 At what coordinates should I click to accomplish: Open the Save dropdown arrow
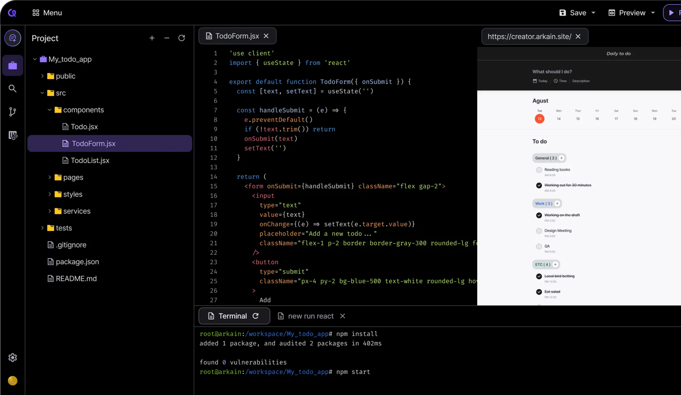coord(593,13)
